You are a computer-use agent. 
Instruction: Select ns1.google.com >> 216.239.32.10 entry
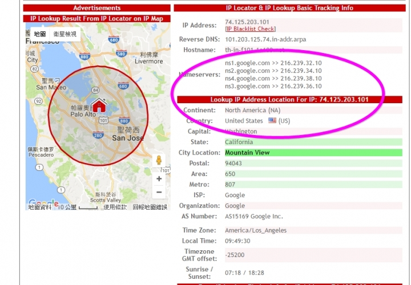[273, 63]
